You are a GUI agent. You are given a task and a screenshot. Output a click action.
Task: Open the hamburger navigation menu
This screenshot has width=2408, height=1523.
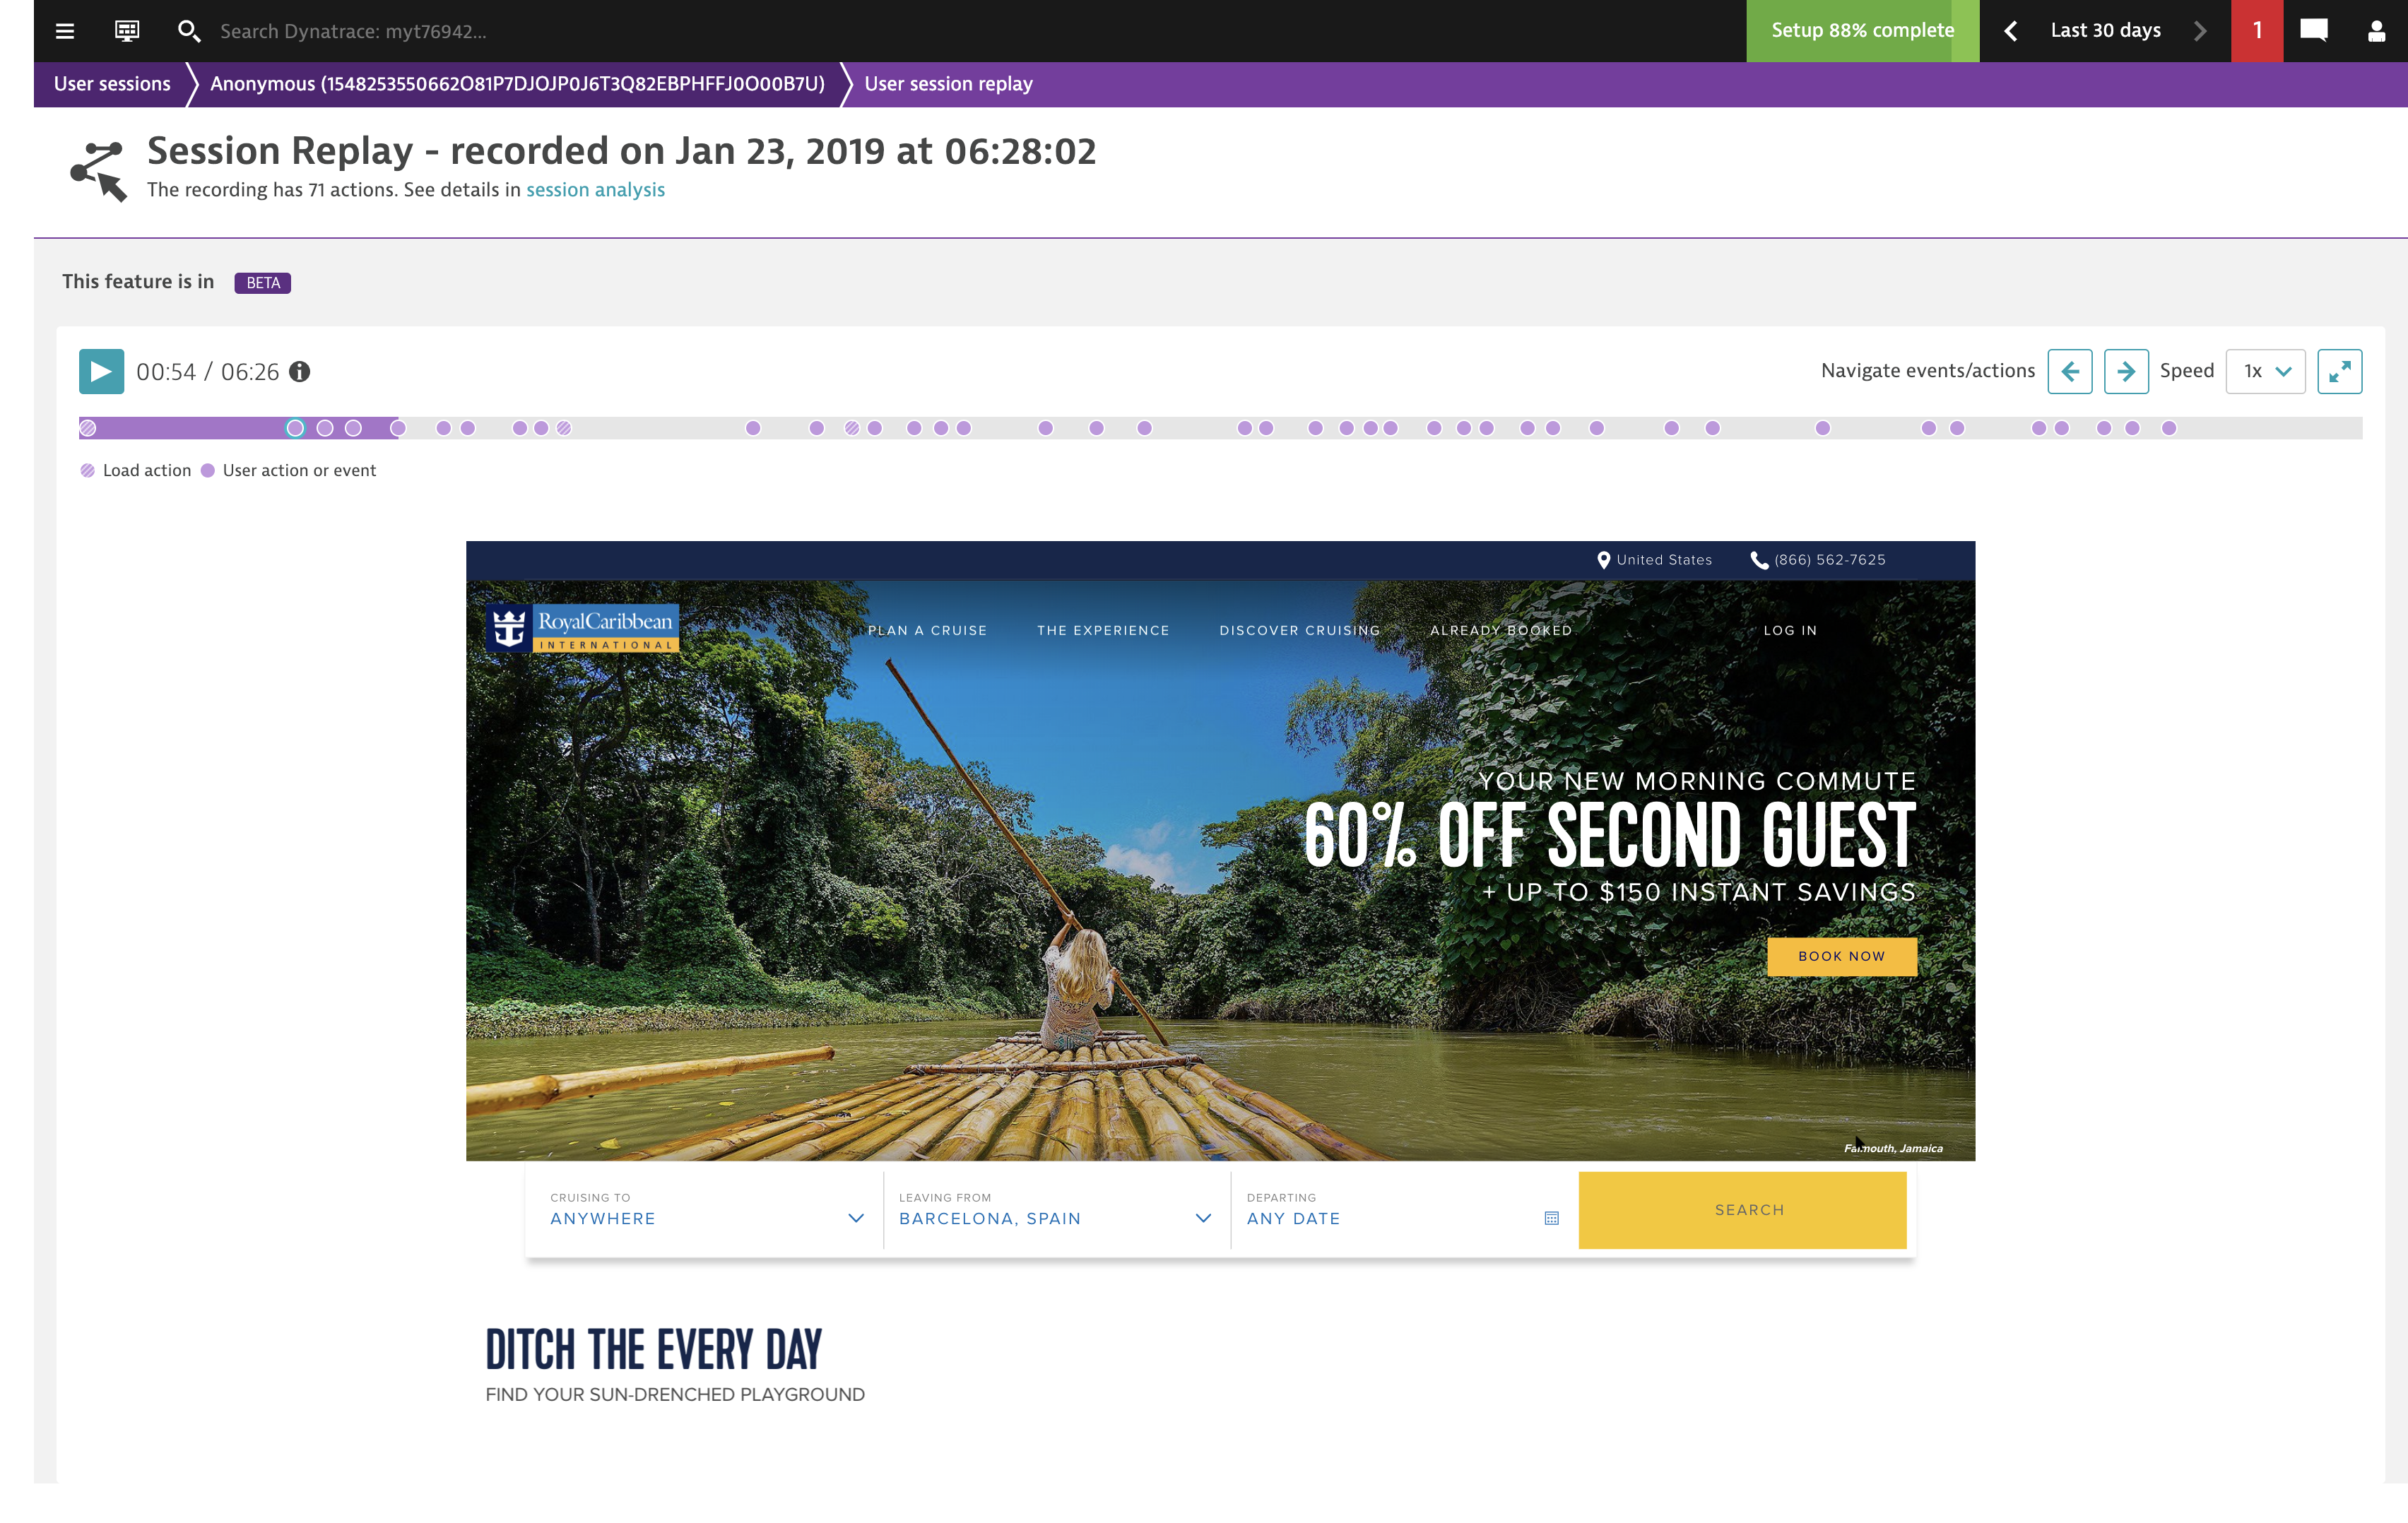coord(65,31)
